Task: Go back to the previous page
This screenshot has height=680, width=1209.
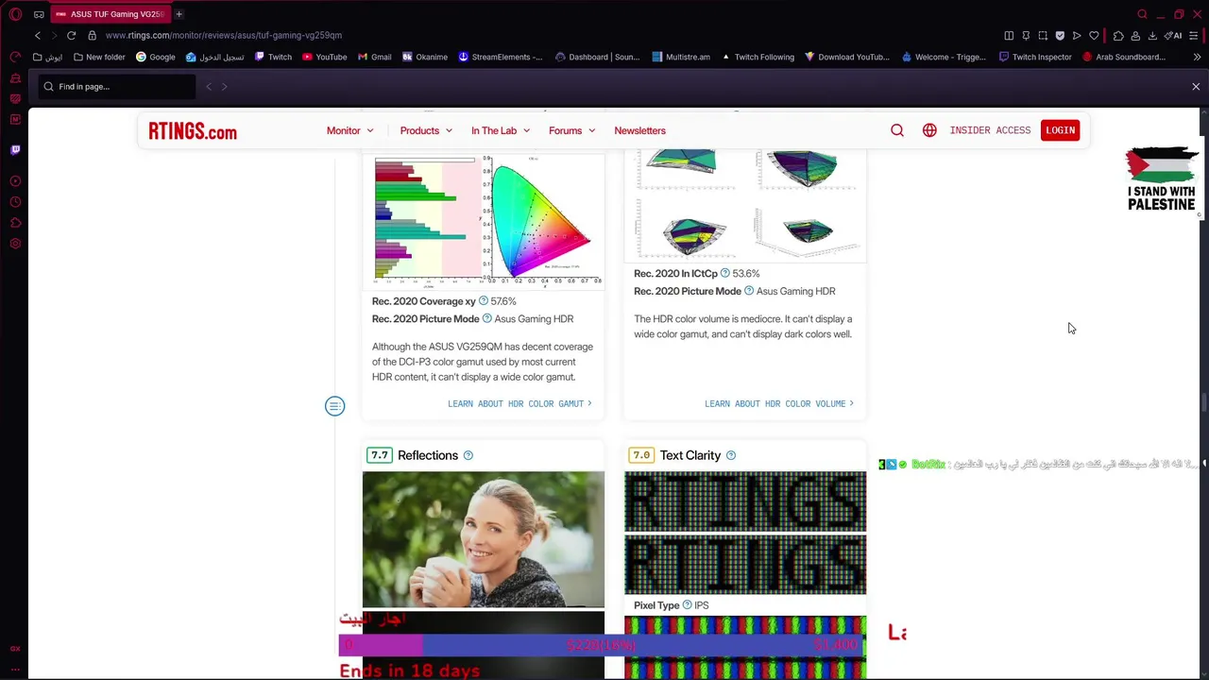Action: tap(38, 36)
